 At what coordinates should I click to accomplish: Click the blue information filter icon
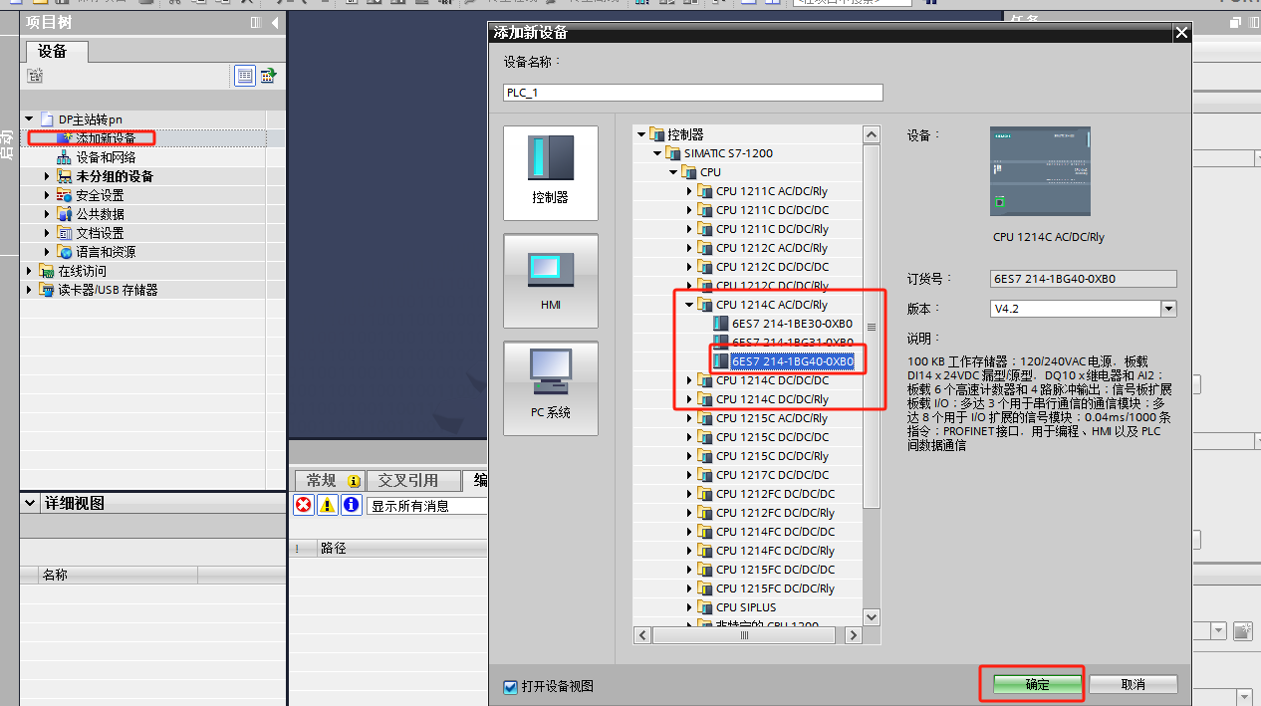pos(352,505)
